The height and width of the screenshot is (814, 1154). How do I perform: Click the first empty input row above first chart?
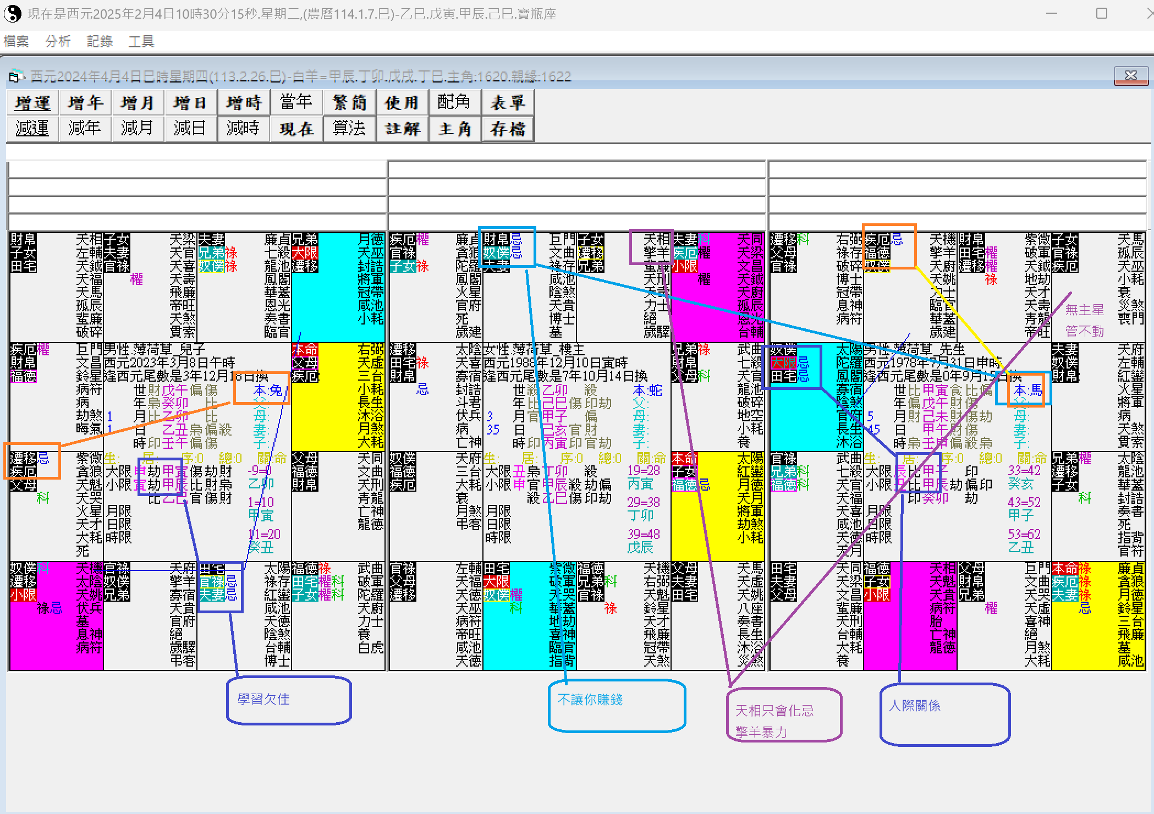pos(197,169)
